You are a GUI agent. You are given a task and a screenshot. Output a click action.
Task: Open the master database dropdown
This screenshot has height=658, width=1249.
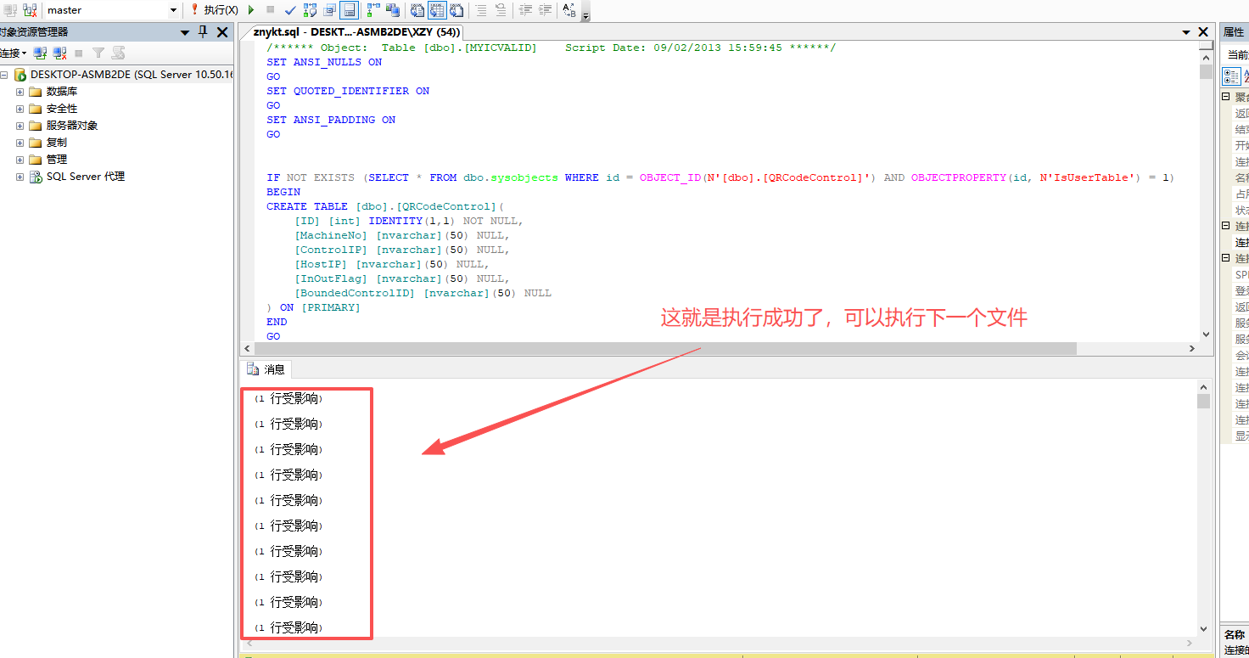[173, 10]
